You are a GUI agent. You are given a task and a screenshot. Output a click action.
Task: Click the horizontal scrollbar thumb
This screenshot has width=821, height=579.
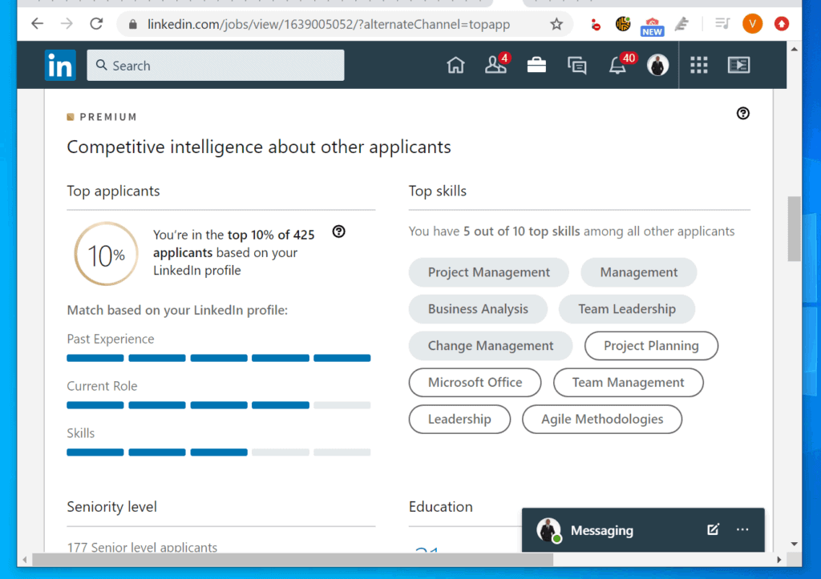[x=293, y=560]
